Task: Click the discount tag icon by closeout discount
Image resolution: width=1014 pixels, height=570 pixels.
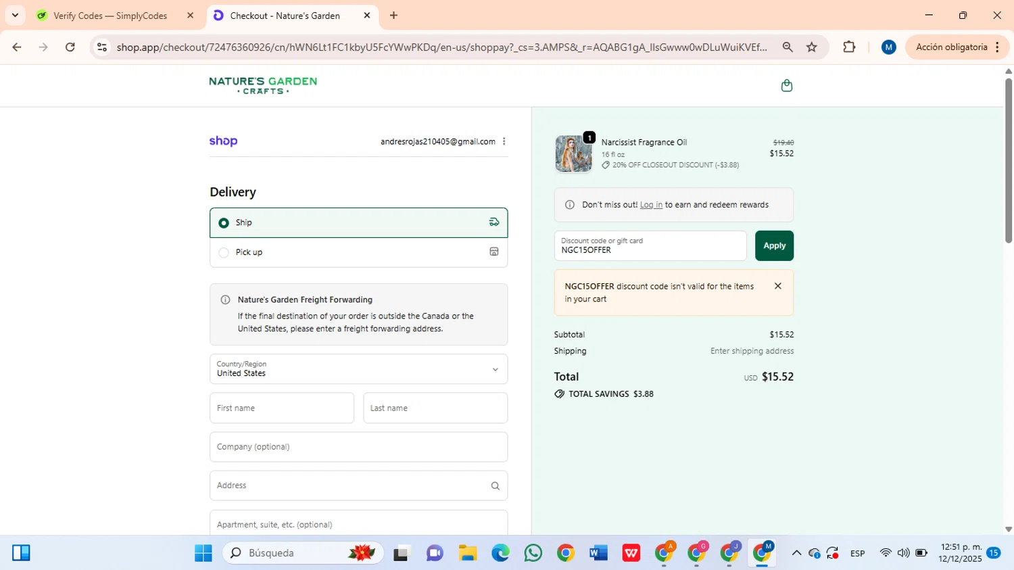Action: [606, 165]
